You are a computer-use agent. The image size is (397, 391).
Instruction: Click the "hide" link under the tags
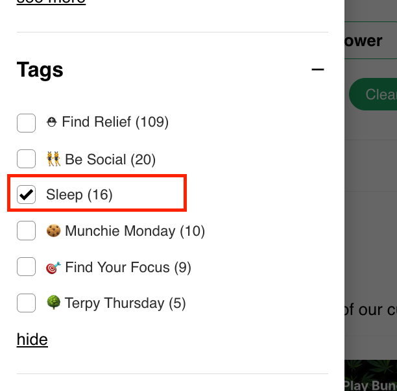pyautogui.click(x=32, y=339)
